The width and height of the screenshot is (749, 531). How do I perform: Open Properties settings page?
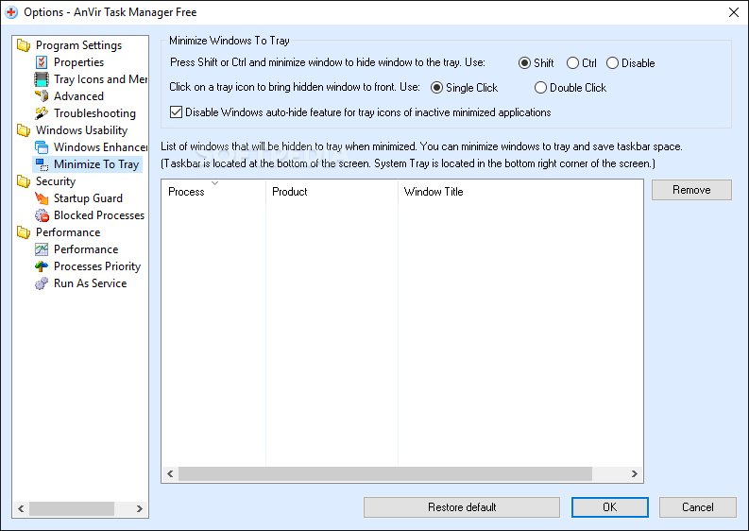click(x=78, y=62)
